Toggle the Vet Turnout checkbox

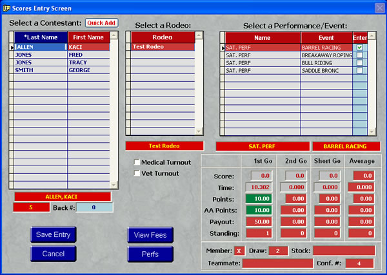(x=137, y=173)
